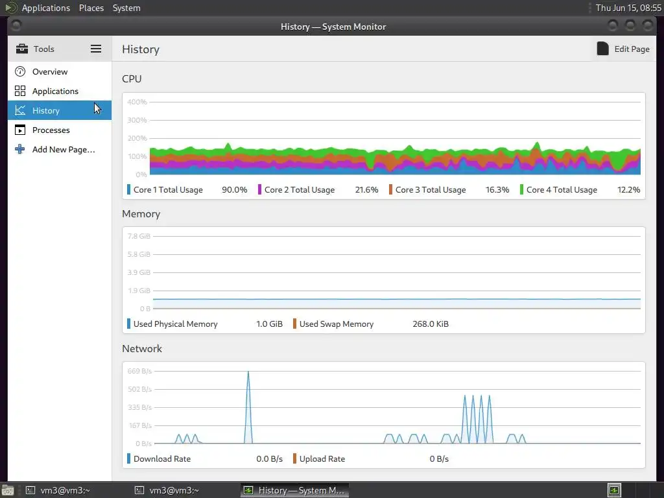Click the clock showing Thu Jun 15, 08:55
Image resolution: width=664 pixels, height=498 pixels.
pos(628,8)
